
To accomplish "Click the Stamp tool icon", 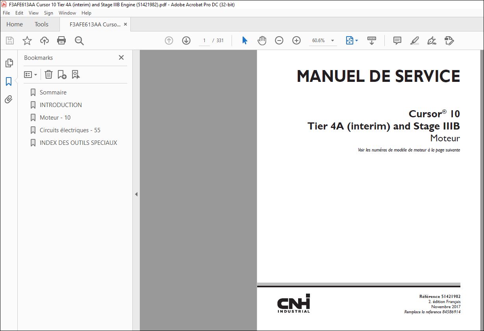I will [x=449, y=41].
